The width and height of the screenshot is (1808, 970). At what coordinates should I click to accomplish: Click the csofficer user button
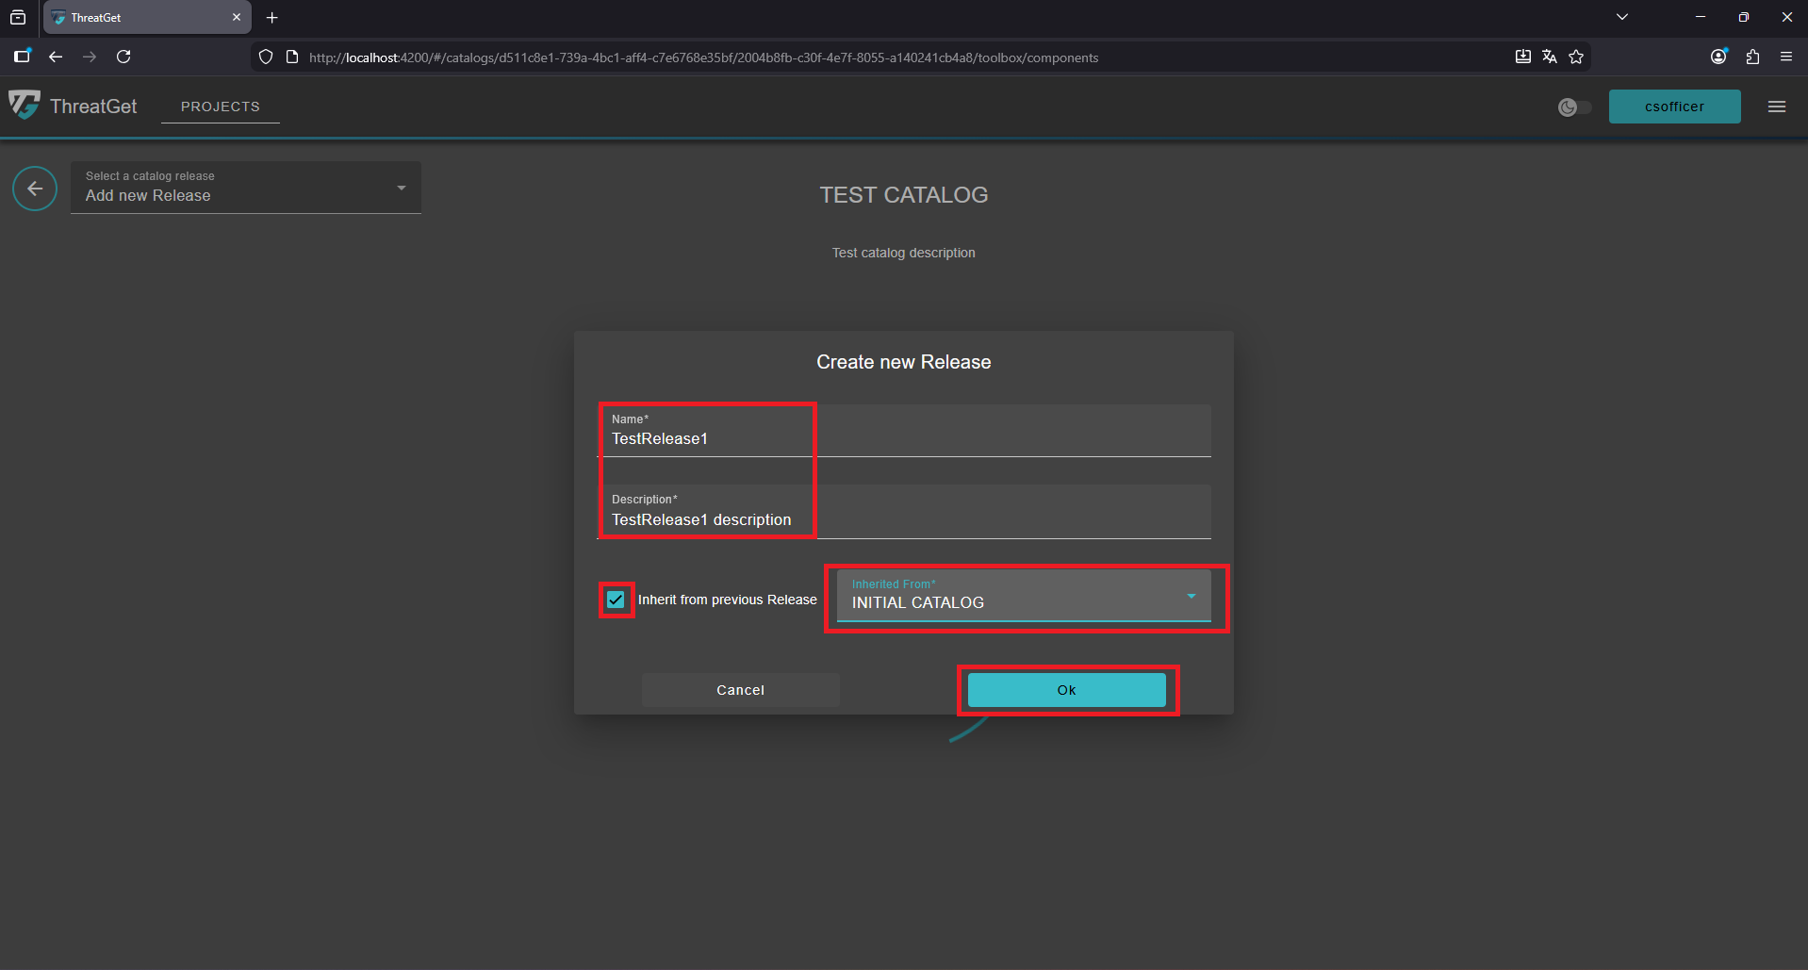pyautogui.click(x=1674, y=107)
